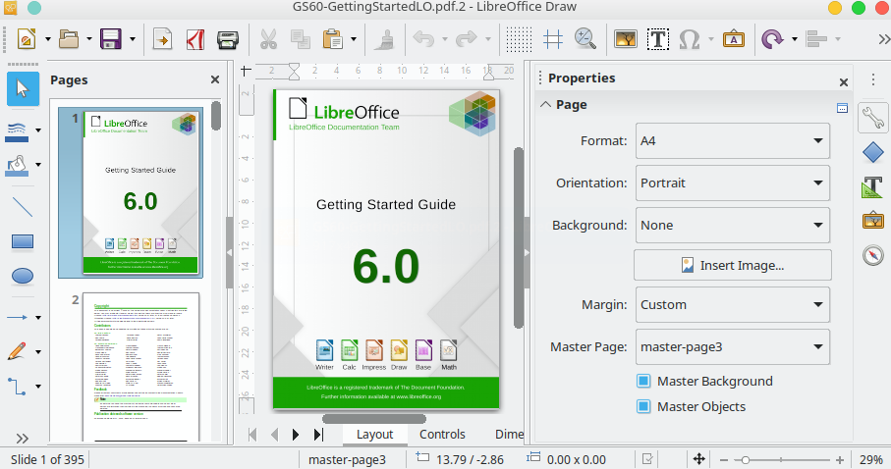Screen dimensions: 891x469
Task: Insert a text box from toolbar
Action: pos(657,40)
